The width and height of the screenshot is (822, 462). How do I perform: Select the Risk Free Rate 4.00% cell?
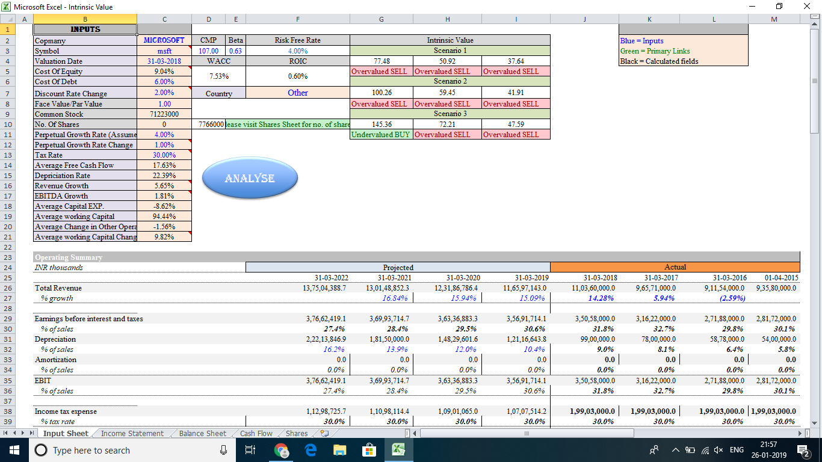298,51
